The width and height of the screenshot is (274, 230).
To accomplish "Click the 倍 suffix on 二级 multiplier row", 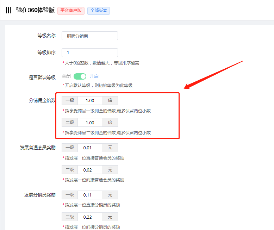I will tap(110, 123).
